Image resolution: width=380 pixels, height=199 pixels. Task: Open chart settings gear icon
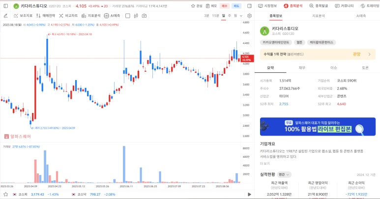(x=249, y=16)
